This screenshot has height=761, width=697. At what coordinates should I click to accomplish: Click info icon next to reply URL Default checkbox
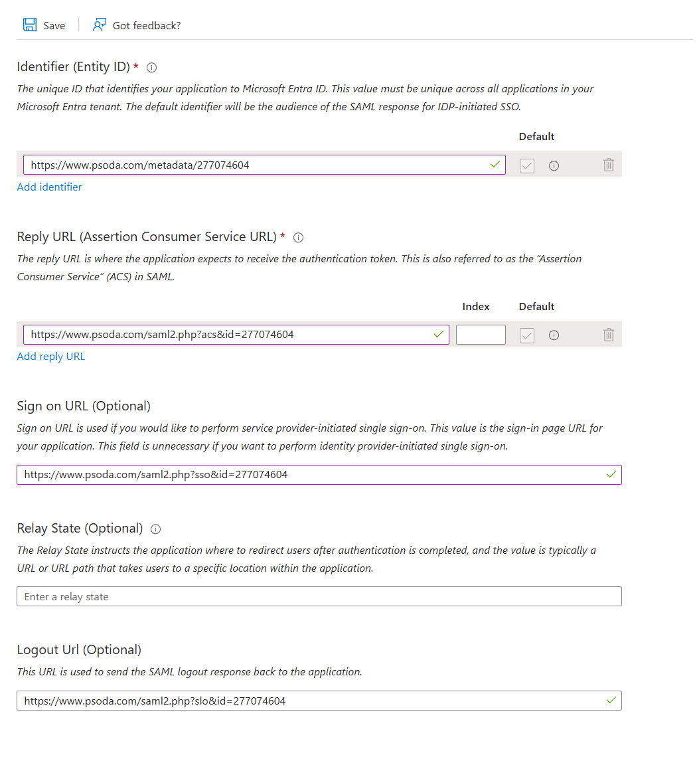click(554, 335)
